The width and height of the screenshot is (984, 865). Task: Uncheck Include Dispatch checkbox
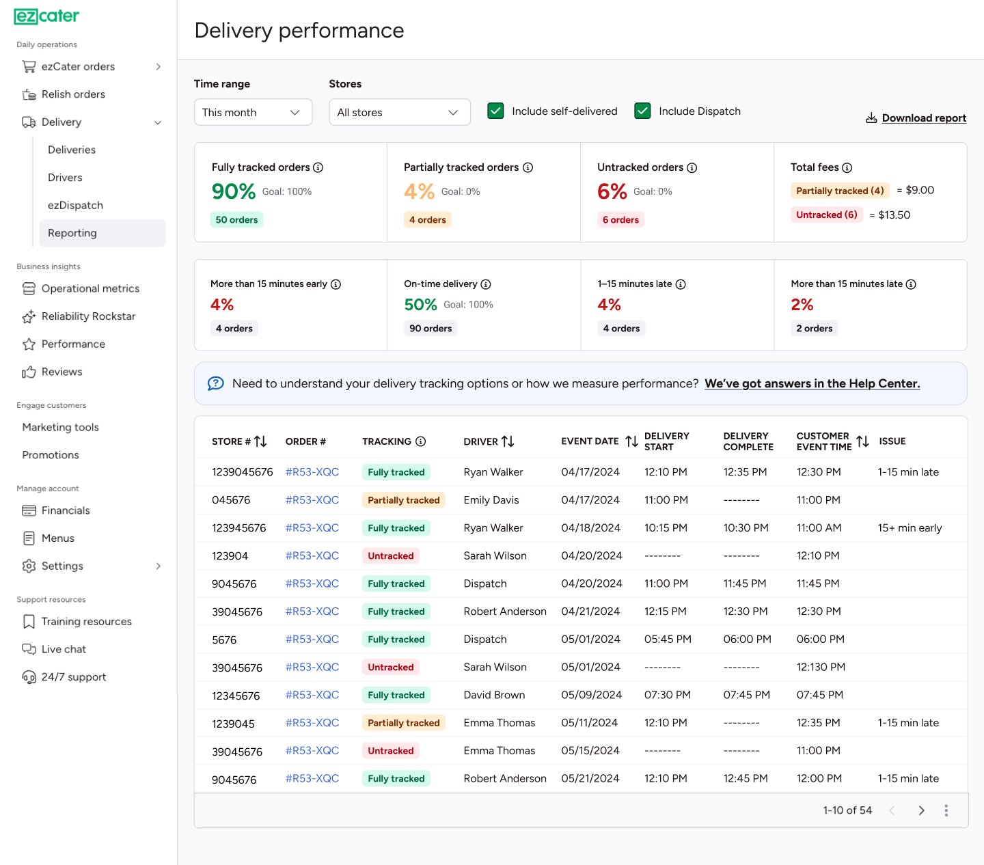pyautogui.click(x=642, y=111)
